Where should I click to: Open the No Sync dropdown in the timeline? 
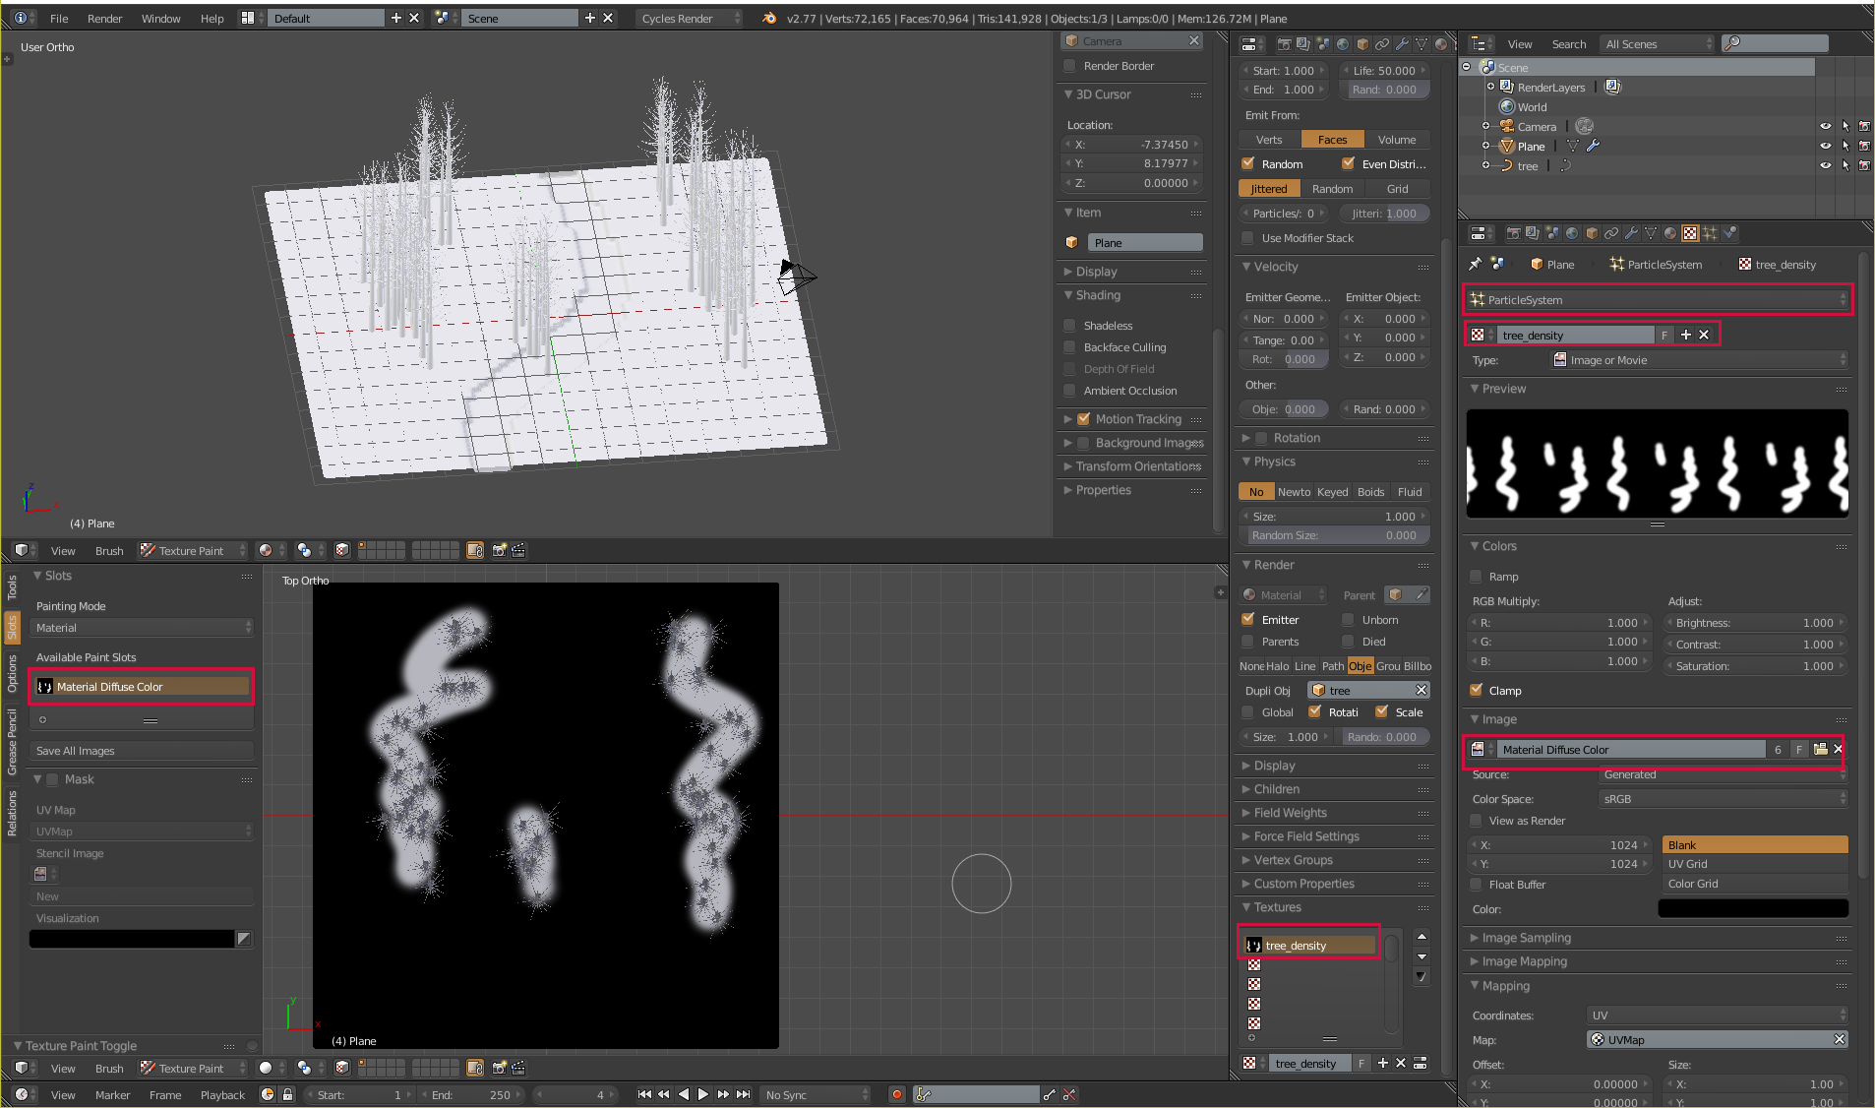click(x=816, y=1094)
